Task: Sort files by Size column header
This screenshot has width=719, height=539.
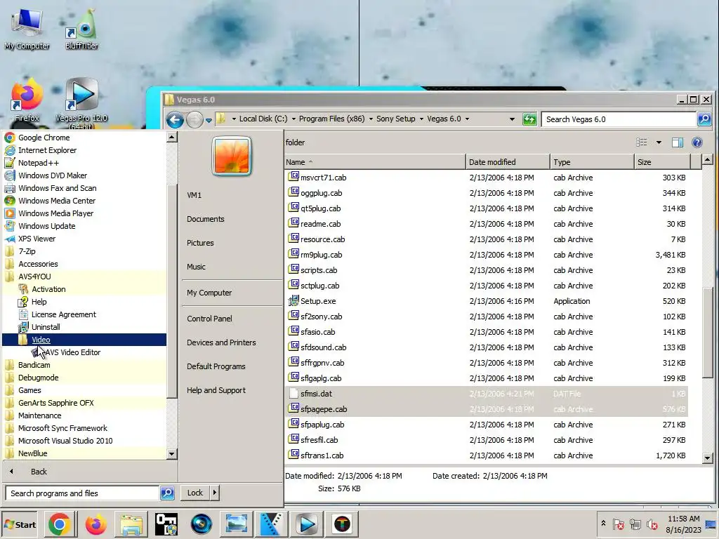Action: (x=661, y=162)
